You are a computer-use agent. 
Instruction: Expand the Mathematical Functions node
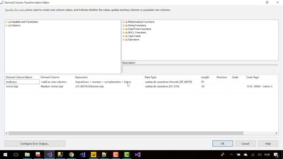coord(123,22)
